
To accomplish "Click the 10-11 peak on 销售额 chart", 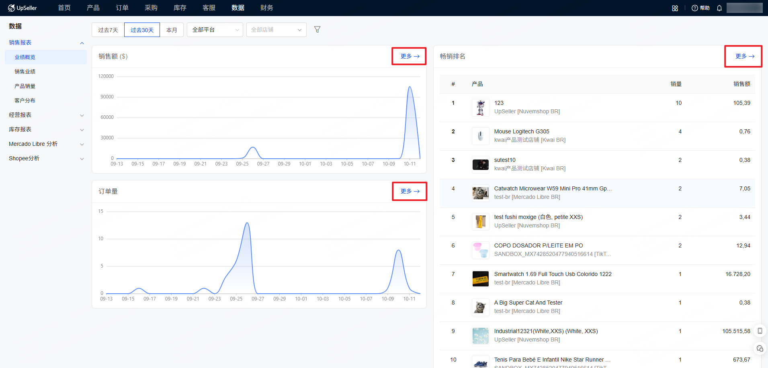I will click(410, 87).
